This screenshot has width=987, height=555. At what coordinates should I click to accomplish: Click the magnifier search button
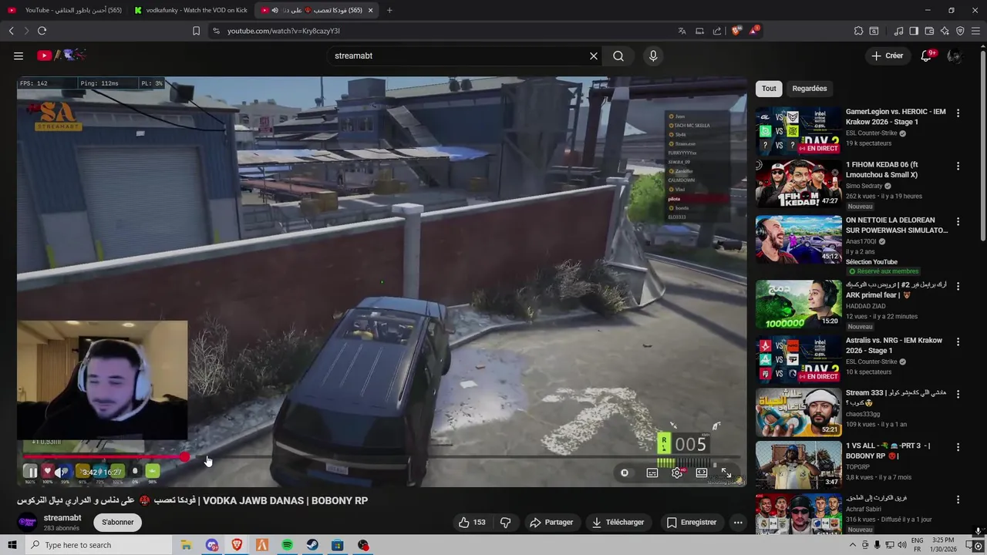point(618,55)
